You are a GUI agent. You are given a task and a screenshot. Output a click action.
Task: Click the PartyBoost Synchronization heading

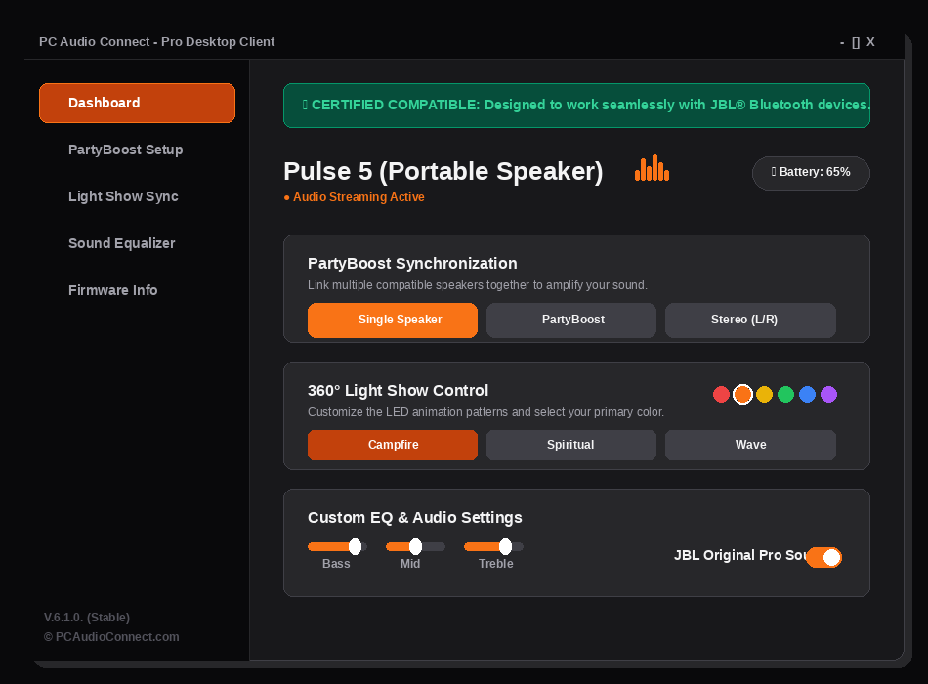(x=412, y=264)
